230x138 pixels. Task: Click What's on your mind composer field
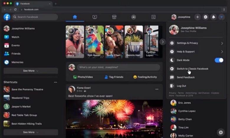pyautogui.click(x=118, y=67)
